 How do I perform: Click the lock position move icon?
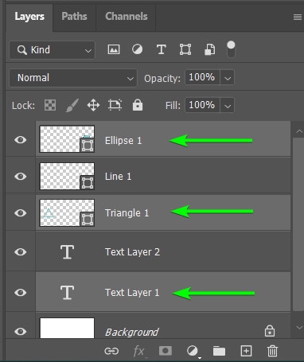pyautogui.click(x=93, y=105)
